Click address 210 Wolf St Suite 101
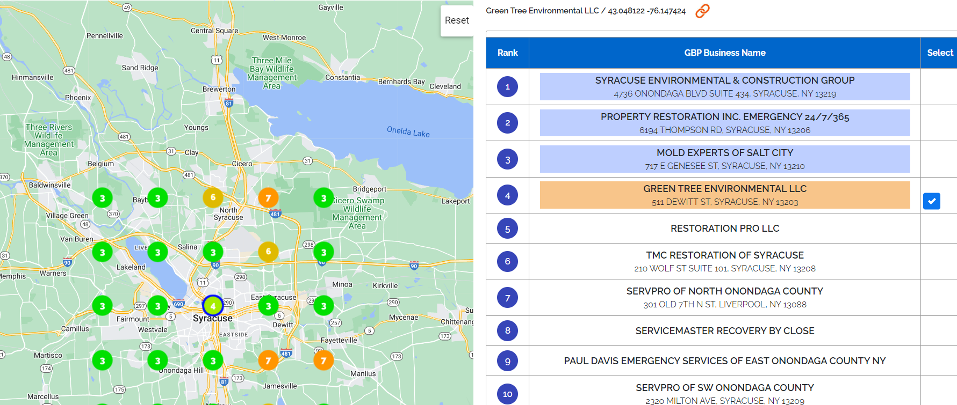957x405 pixels. point(725,269)
